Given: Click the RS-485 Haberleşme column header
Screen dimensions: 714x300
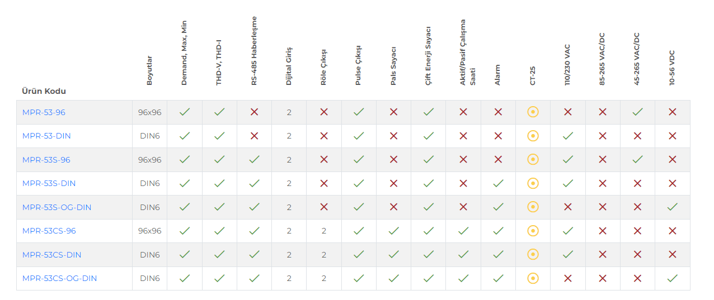Looking at the screenshot, I should pos(254,51).
